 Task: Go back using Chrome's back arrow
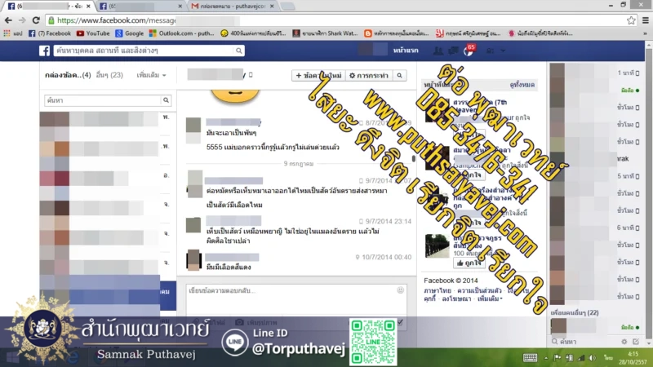[8, 20]
